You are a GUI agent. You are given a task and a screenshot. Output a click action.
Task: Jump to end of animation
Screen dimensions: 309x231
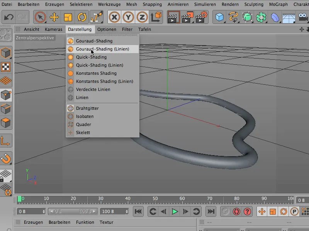pyautogui.click(x=211, y=211)
